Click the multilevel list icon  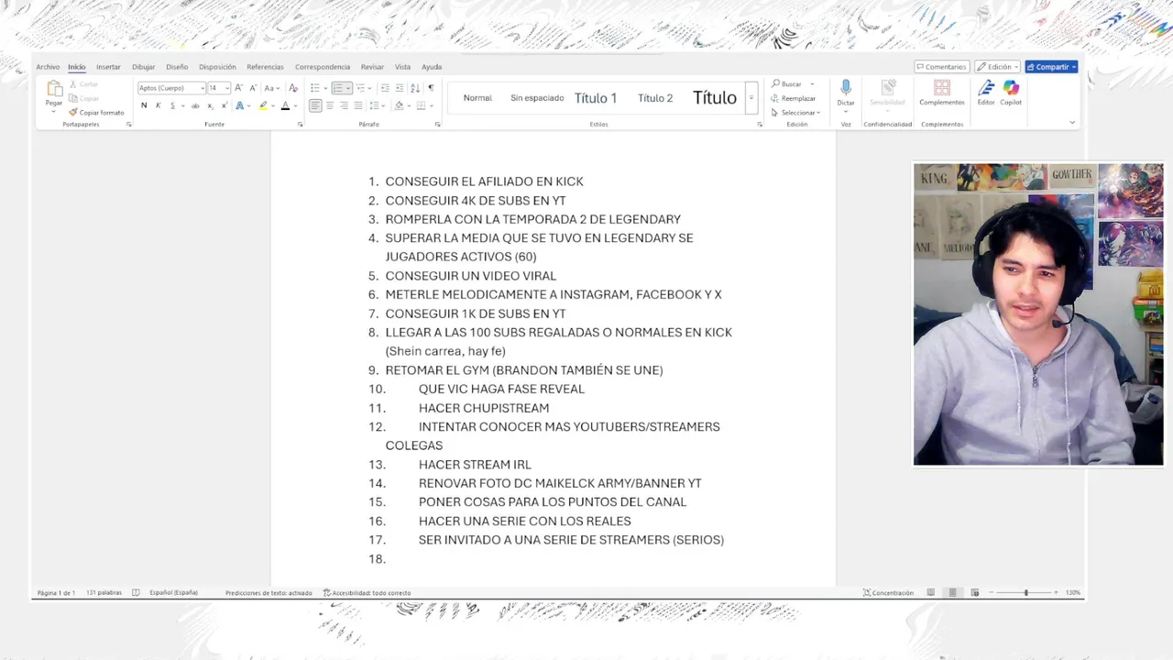click(361, 88)
